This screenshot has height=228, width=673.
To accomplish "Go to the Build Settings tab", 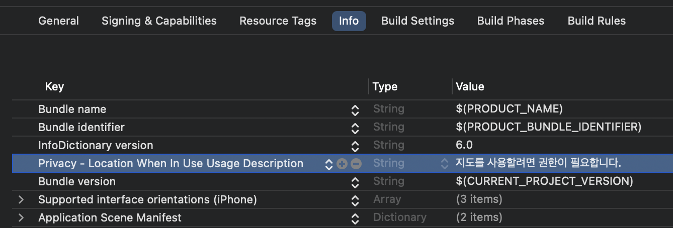I will point(417,21).
